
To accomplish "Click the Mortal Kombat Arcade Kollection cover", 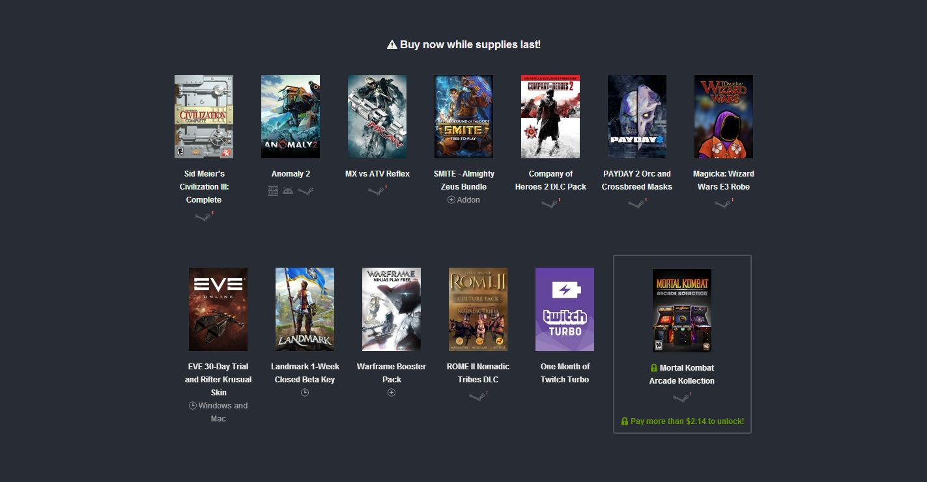I will click(x=682, y=311).
